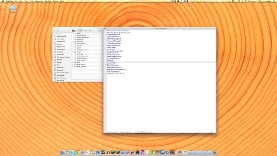Switch Finder to list view
Image resolution: width=277 pixels, height=156 pixels.
80,31
